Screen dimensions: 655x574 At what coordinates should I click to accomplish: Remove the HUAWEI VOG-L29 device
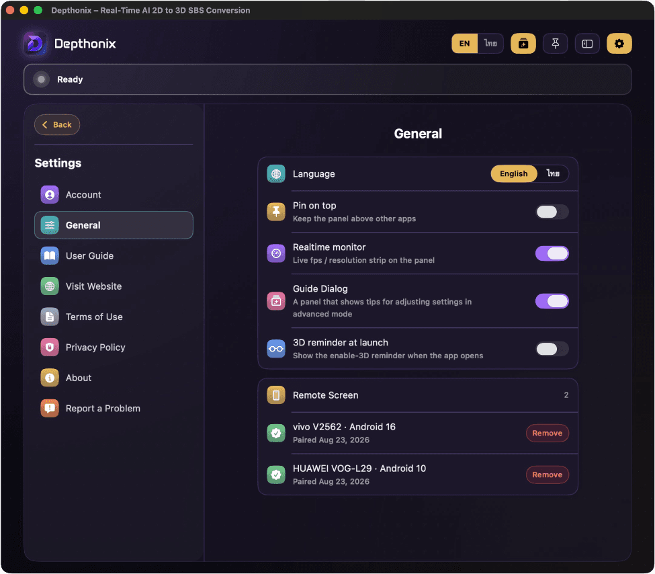547,475
